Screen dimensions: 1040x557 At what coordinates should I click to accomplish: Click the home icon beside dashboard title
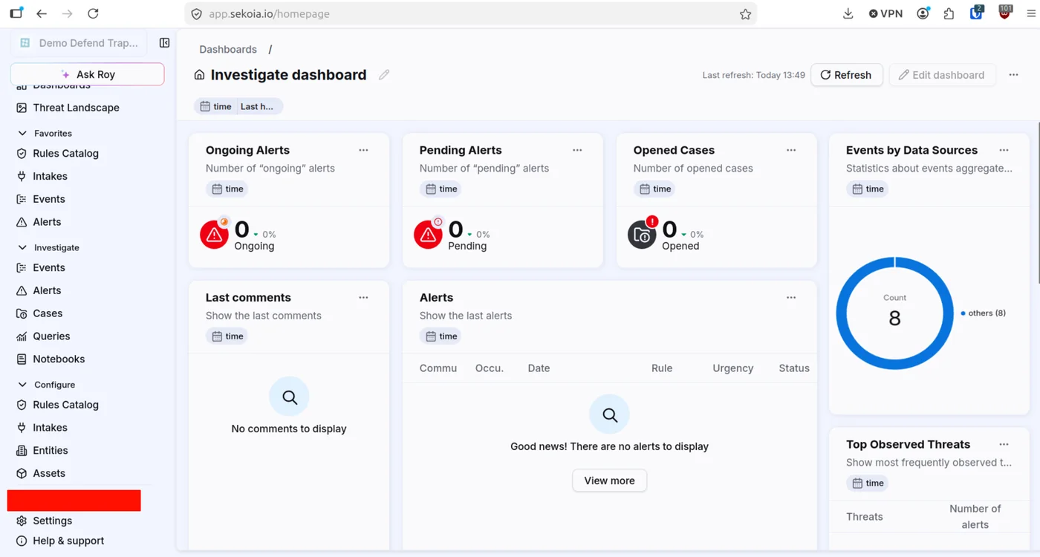point(199,75)
